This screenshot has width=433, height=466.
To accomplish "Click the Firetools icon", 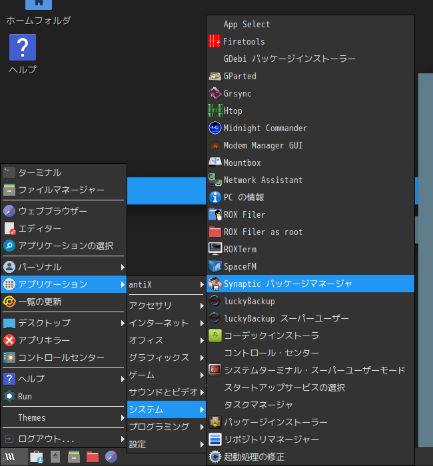I will click(x=215, y=41).
